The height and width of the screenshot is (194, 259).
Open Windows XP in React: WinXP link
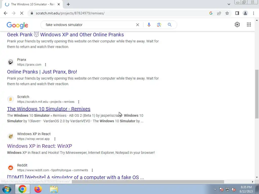click(x=39, y=146)
